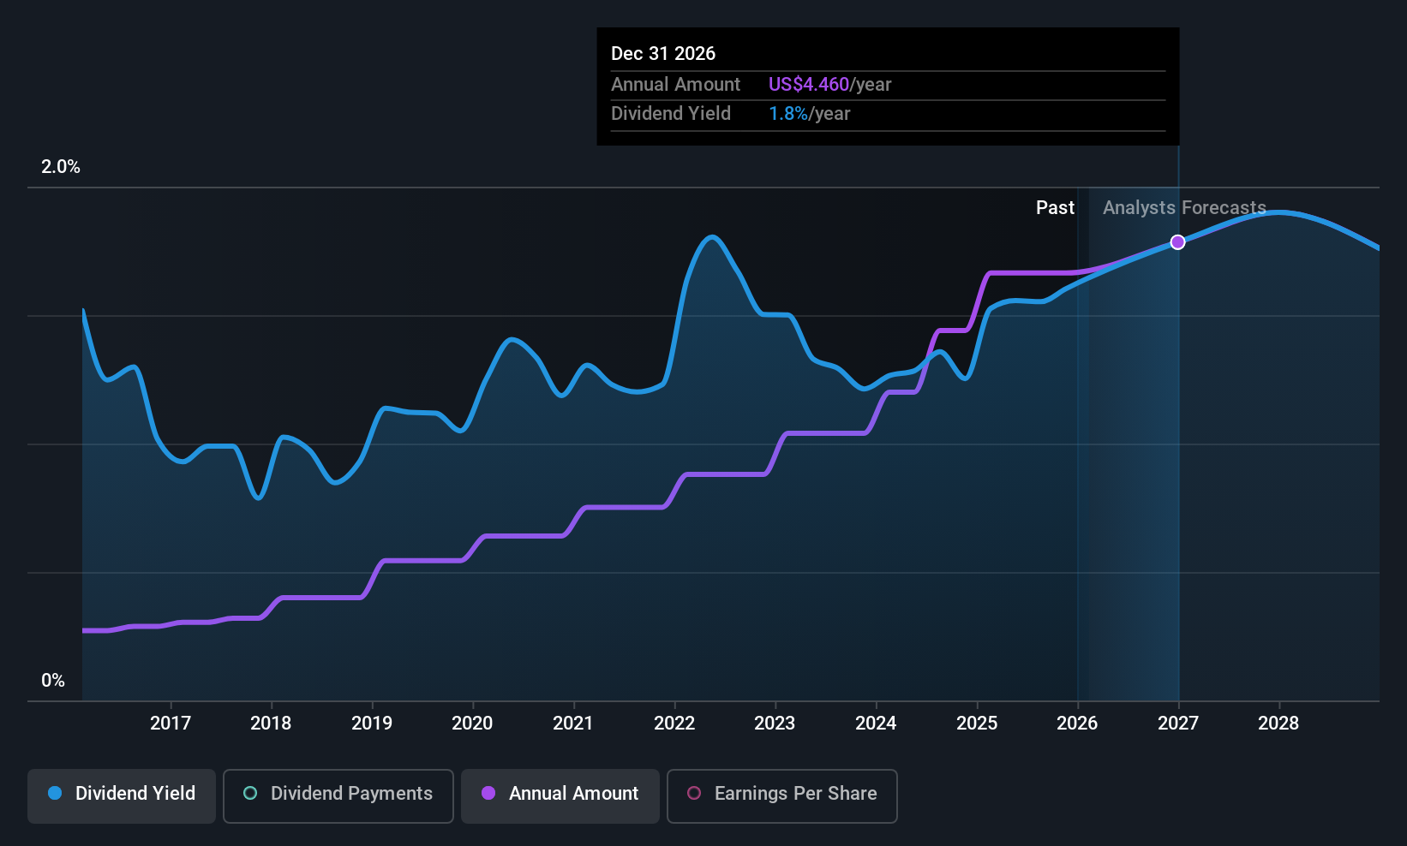Click the US$4.460 annual amount in tooltip
This screenshot has width=1407, height=846.
(809, 84)
